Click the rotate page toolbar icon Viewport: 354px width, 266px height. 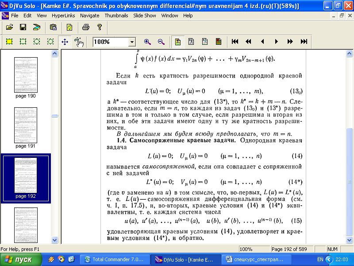pyautogui.click(x=69, y=27)
